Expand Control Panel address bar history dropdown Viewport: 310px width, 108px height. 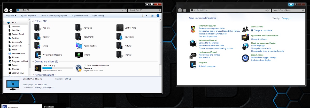[x=266, y=10]
